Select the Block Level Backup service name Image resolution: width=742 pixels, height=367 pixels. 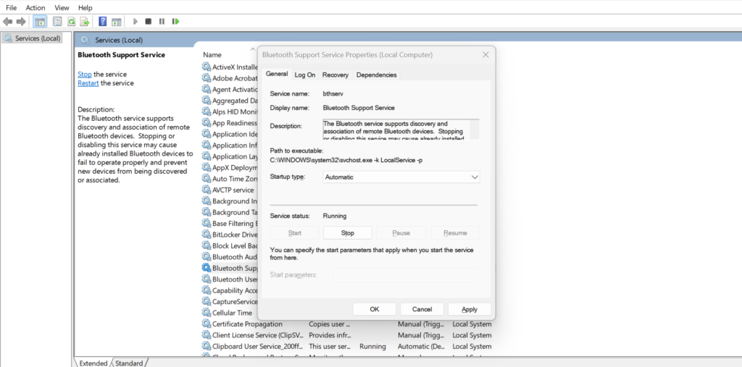pyautogui.click(x=235, y=245)
